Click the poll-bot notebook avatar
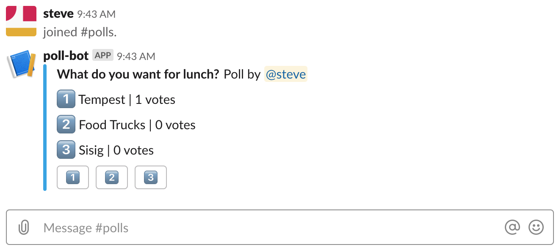The image size is (559, 250). click(21, 64)
